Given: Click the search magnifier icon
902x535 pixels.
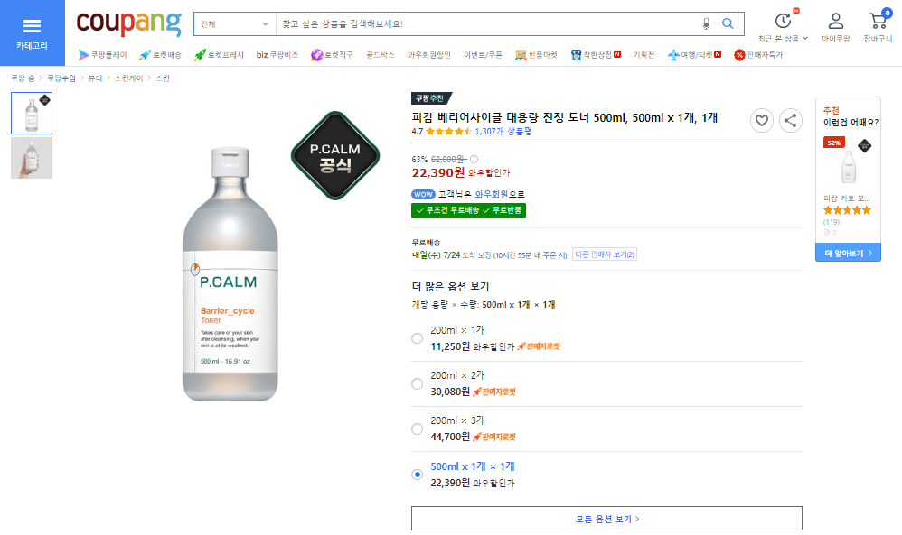Looking at the screenshot, I should [728, 23].
